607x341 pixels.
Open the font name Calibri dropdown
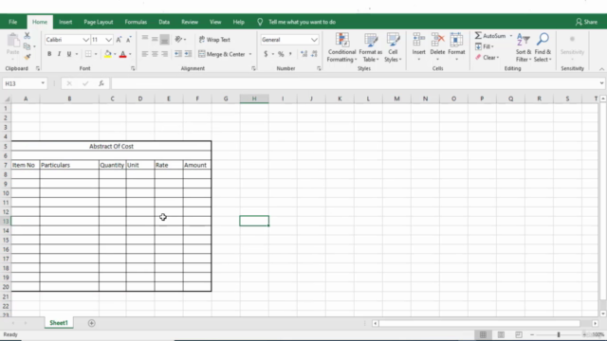pyautogui.click(x=85, y=40)
